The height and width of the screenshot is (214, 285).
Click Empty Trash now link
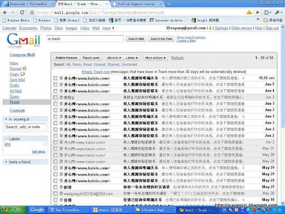(96, 72)
